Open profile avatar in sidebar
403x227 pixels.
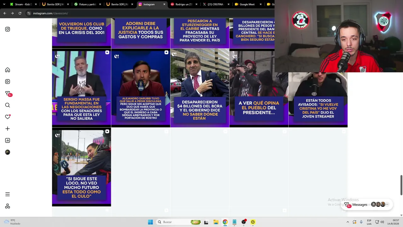coord(8,152)
